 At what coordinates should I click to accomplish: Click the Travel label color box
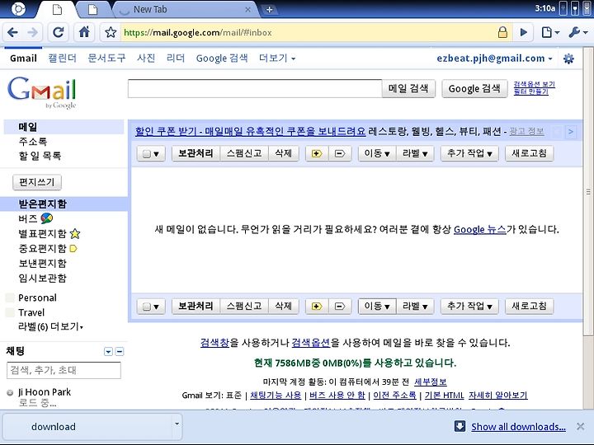pyautogui.click(x=10, y=312)
